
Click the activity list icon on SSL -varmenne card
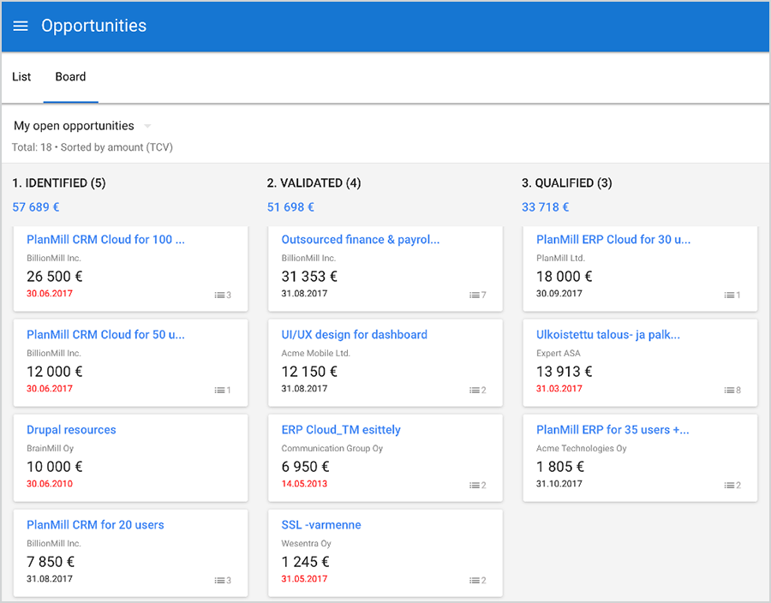click(x=474, y=581)
